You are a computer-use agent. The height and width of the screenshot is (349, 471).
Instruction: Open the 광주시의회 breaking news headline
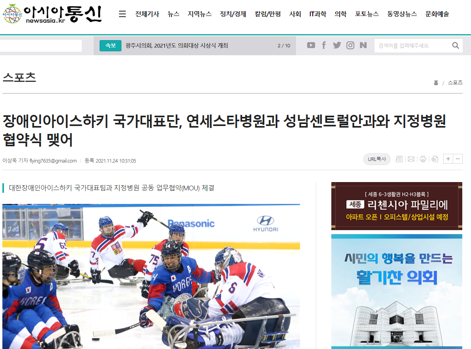177,46
